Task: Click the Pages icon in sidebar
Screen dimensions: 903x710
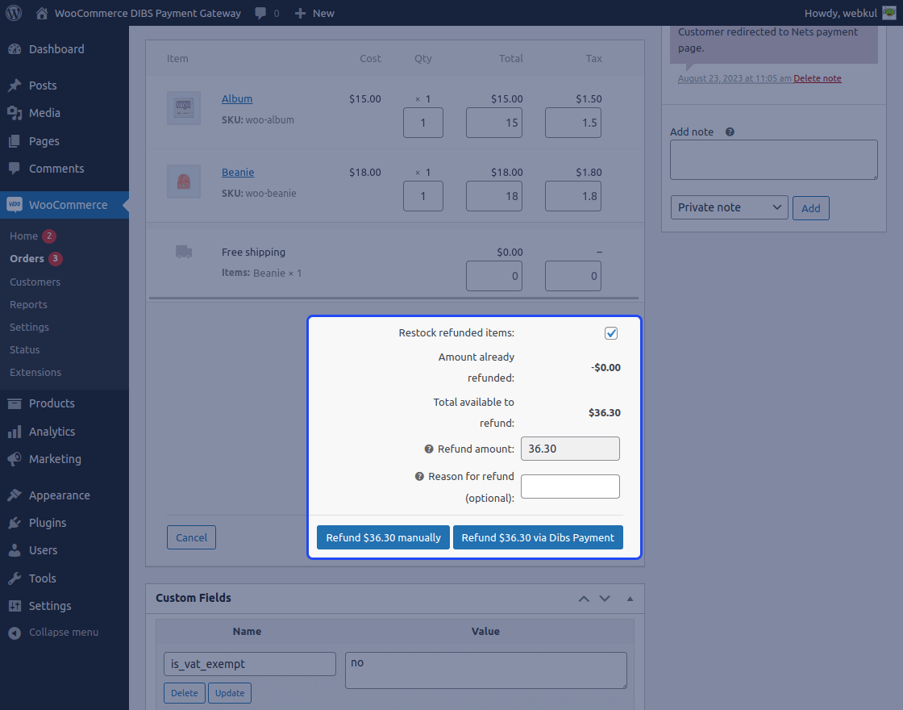Action: (x=15, y=141)
